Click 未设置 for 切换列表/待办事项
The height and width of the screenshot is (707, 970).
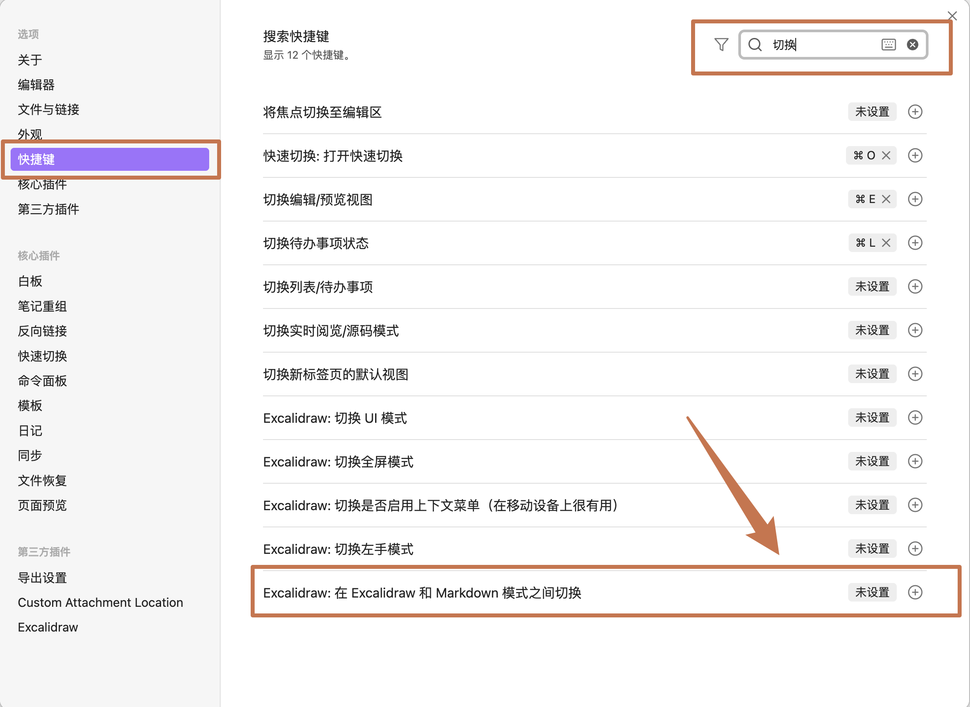click(872, 286)
